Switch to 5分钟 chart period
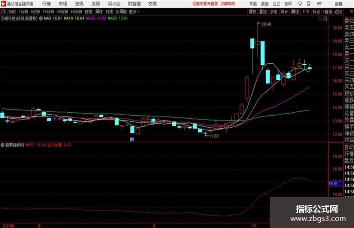 (x=35, y=12)
